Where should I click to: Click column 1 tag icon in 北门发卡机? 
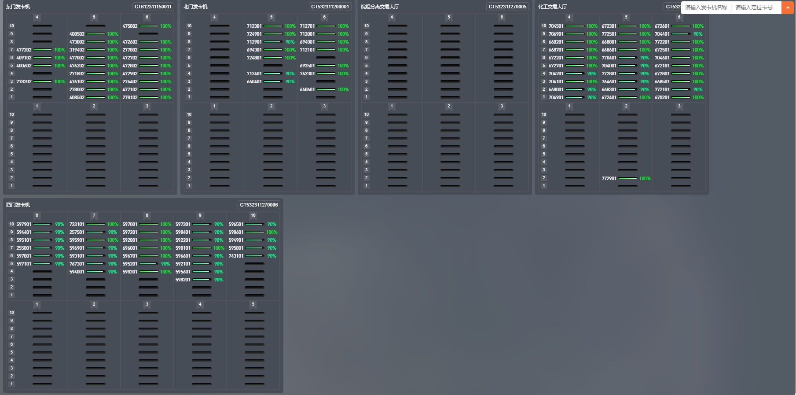[x=214, y=107]
